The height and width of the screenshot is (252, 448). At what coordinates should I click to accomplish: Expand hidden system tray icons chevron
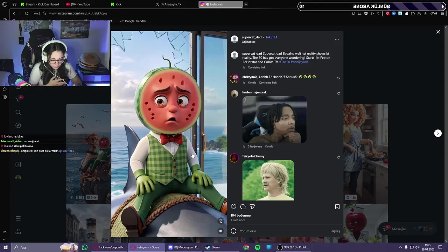[400, 247]
